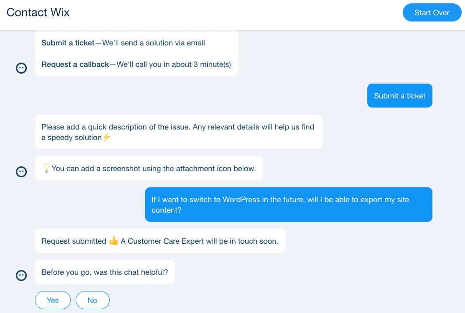Image resolution: width=465 pixels, height=313 pixels.
Task: Click the Contact Wix heading
Action: point(38,12)
